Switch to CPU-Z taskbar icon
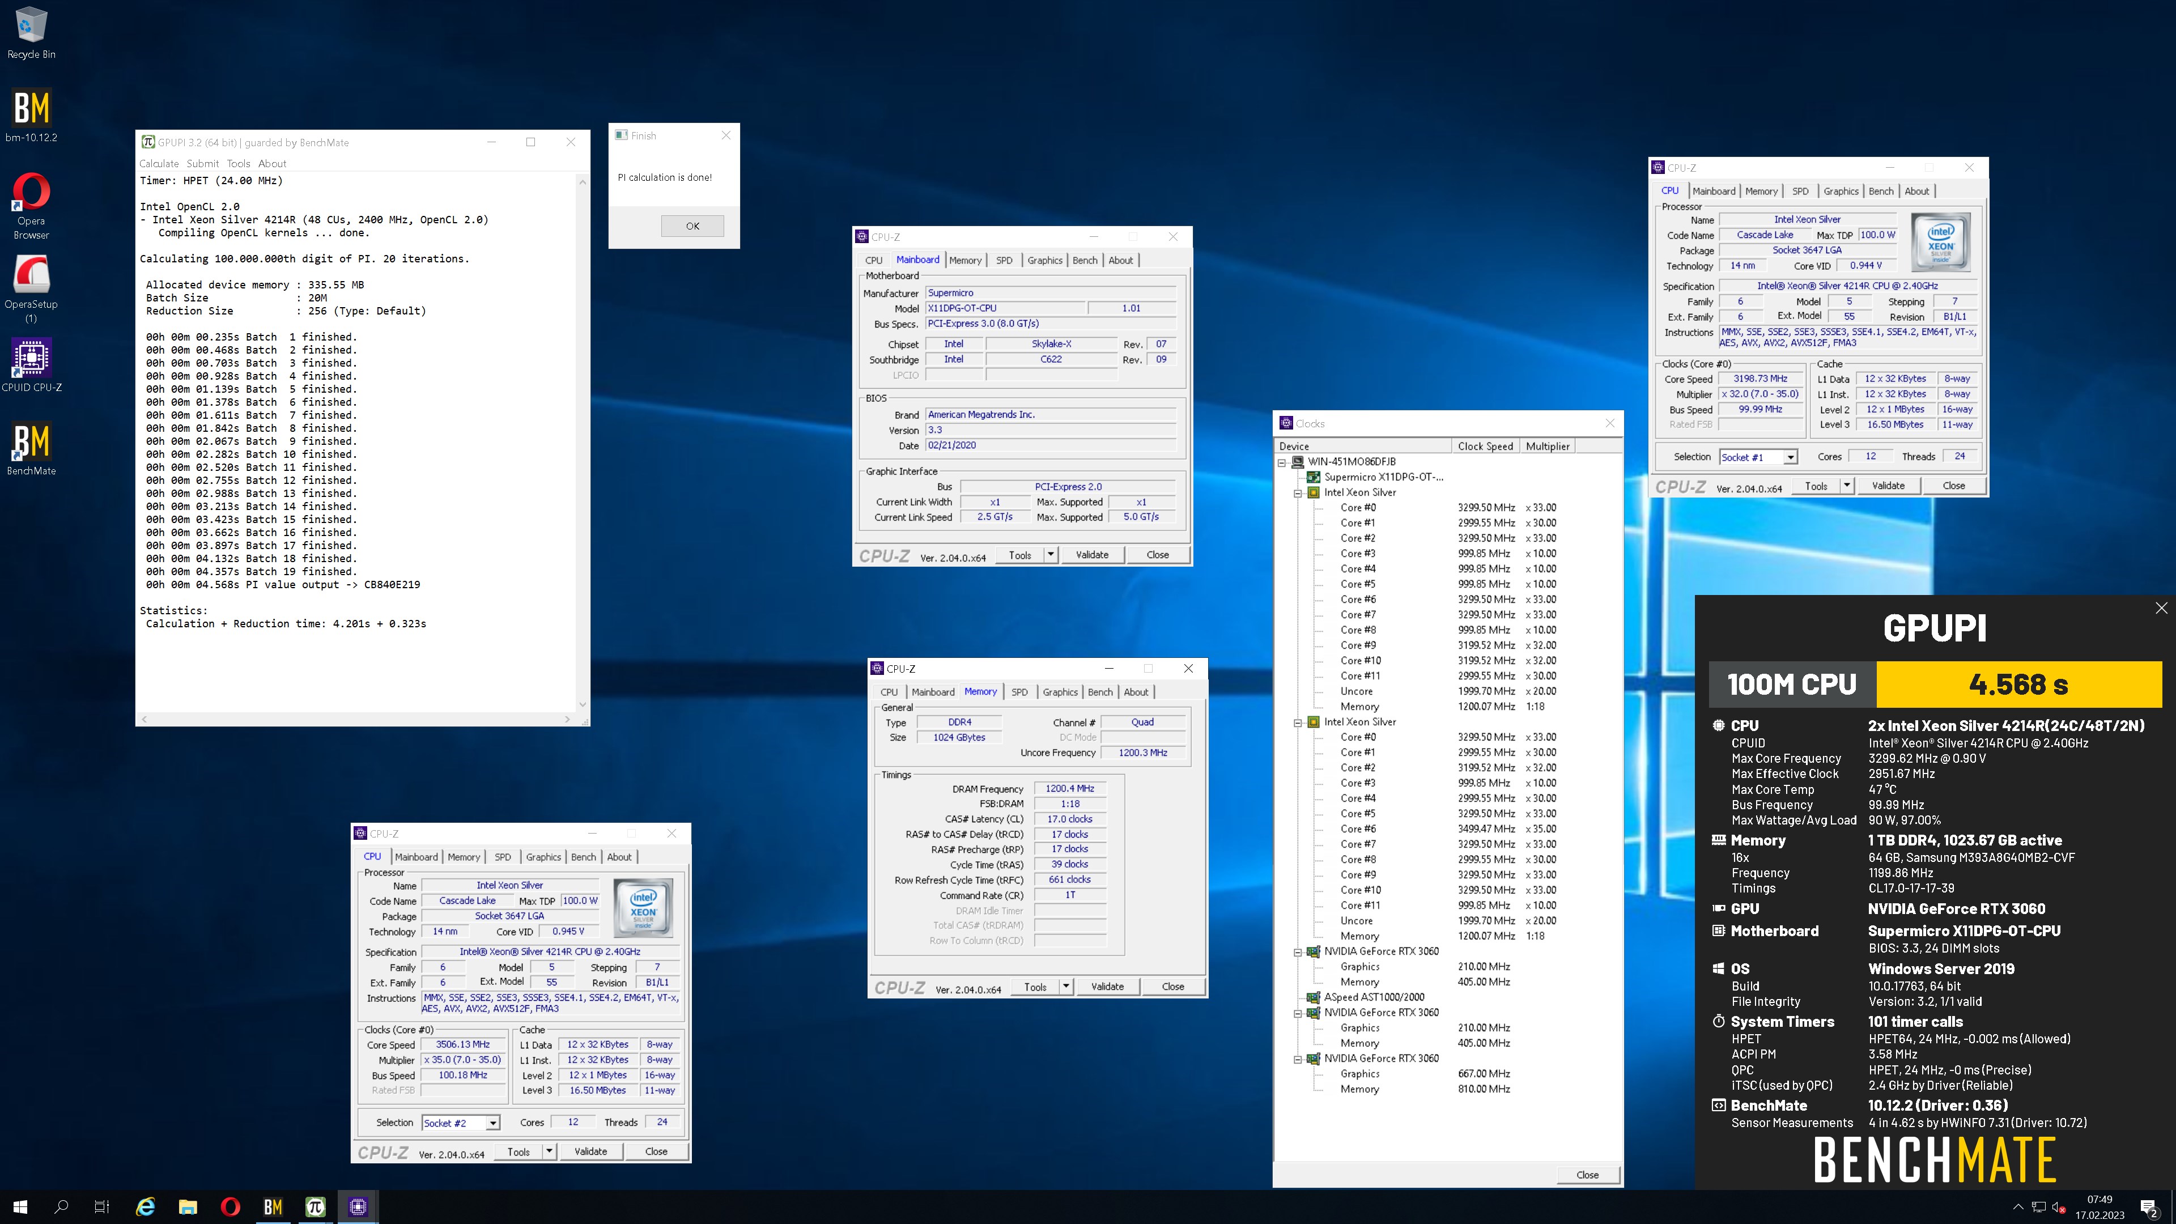 [x=358, y=1207]
